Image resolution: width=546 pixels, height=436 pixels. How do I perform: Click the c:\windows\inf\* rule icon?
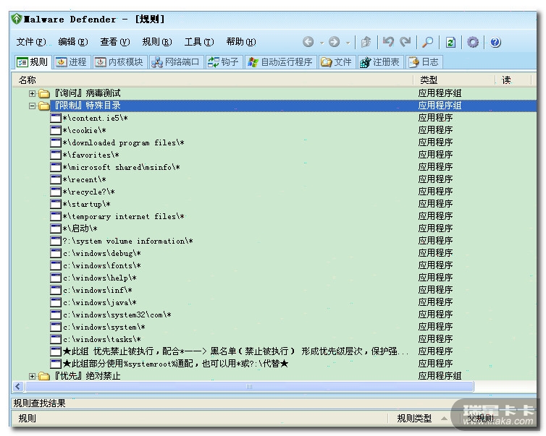click(56, 290)
